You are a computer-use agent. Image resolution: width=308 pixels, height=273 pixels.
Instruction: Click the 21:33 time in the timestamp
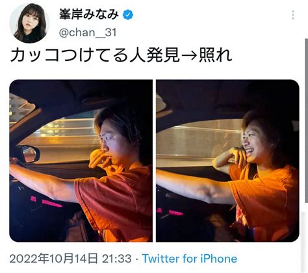pyautogui.click(x=117, y=259)
